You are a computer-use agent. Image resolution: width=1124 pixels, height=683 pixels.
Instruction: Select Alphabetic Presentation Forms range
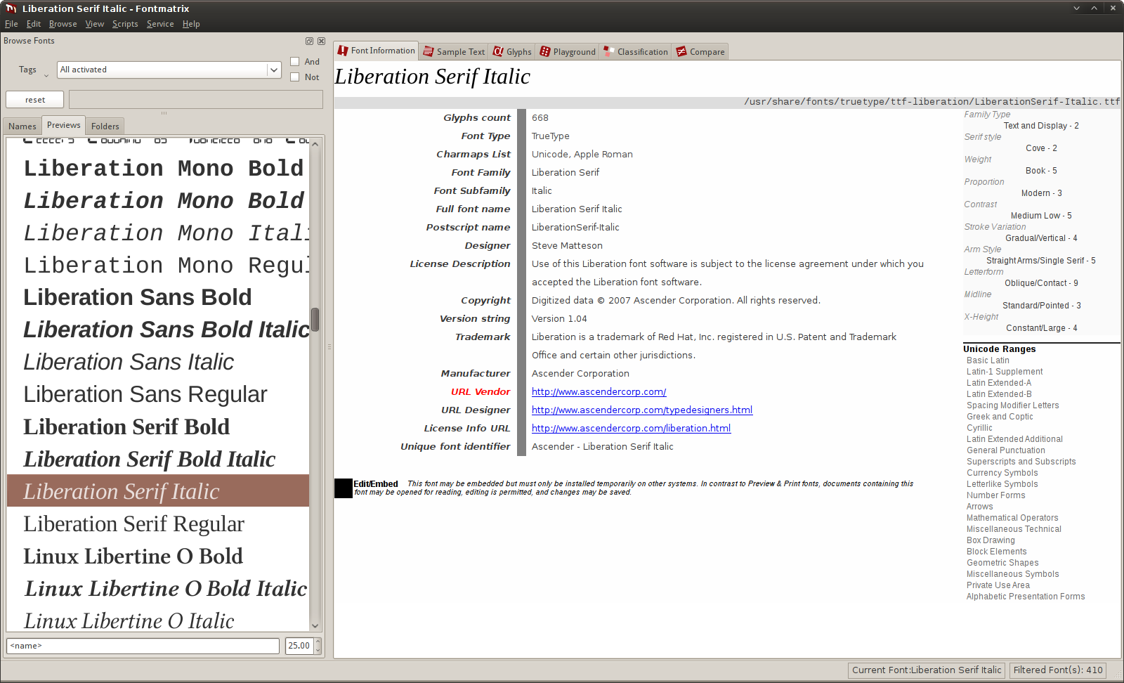(1026, 597)
